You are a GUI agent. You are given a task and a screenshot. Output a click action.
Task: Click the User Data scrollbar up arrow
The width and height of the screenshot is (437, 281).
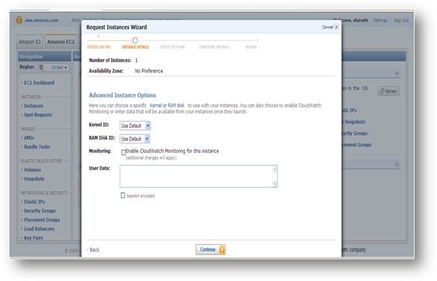pos(275,169)
